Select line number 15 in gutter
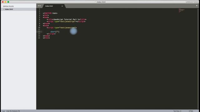 39,38
